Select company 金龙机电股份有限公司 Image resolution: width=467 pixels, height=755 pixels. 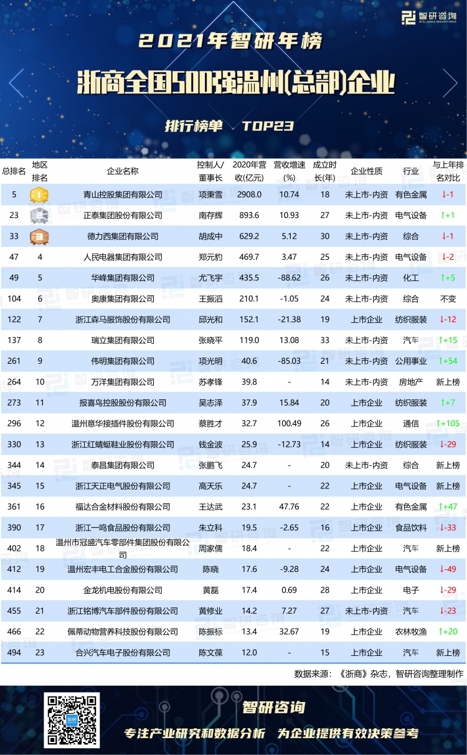pyautogui.click(x=123, y=590)
